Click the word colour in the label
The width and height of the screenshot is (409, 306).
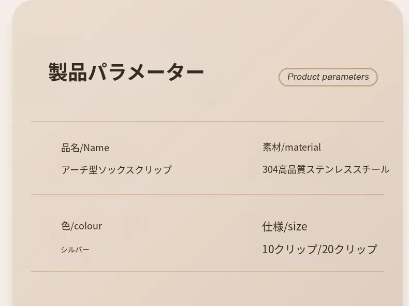(x=88, y=226)
